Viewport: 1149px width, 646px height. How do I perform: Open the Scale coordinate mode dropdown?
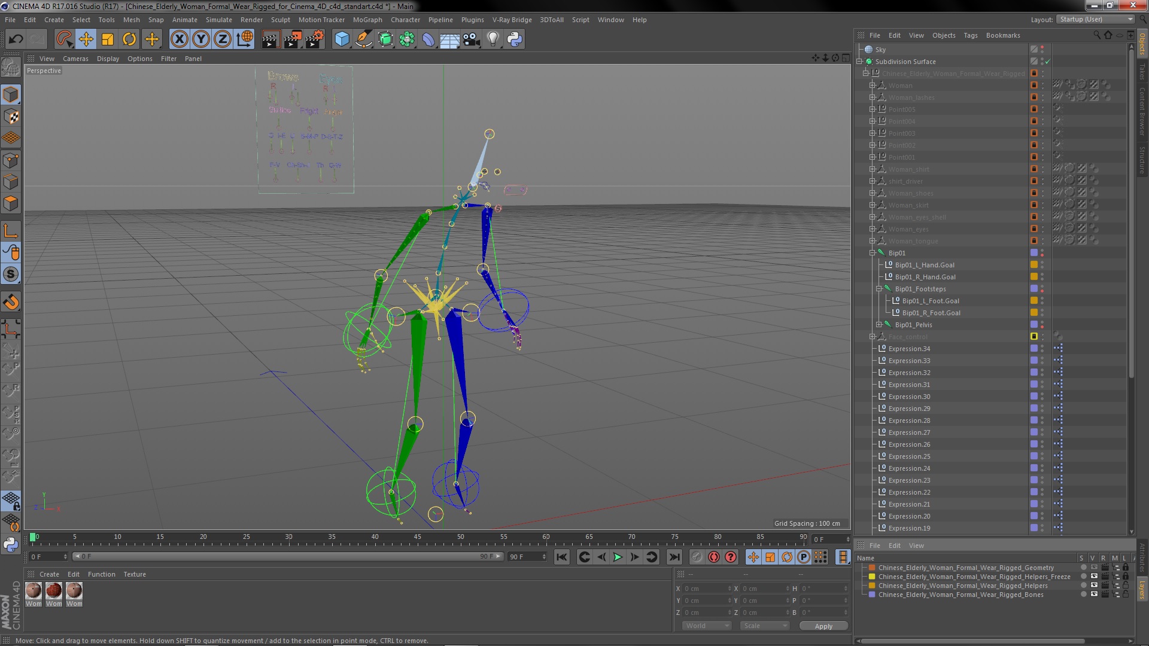(x=764, y=626)
